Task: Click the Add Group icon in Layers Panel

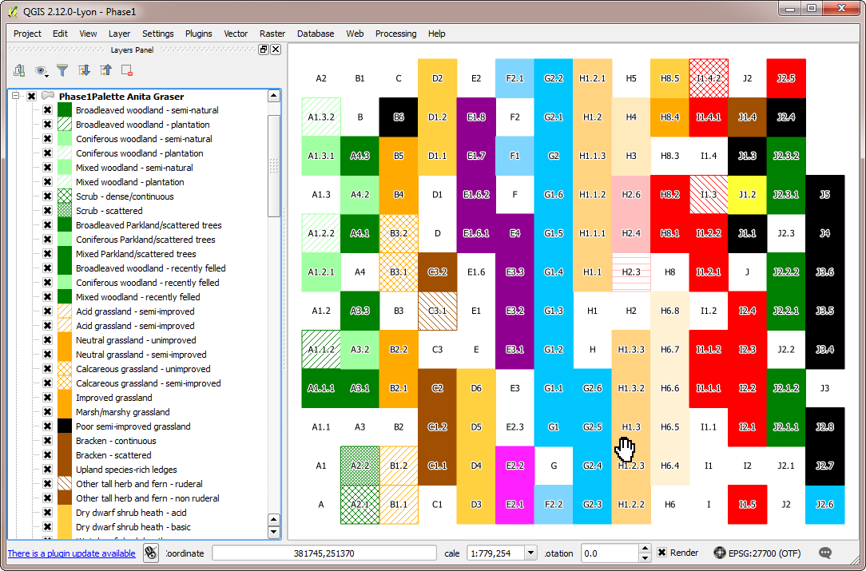Action: (18, 70)
